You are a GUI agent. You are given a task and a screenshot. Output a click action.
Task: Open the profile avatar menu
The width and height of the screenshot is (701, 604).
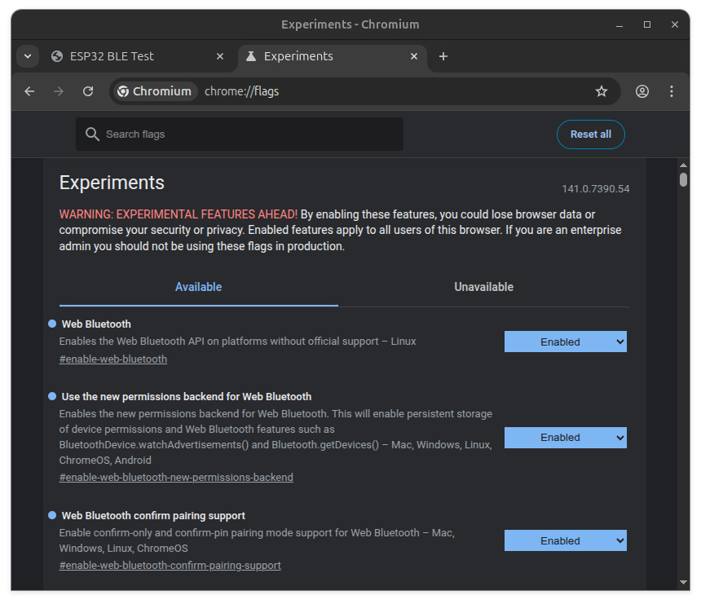coord(642,91)
